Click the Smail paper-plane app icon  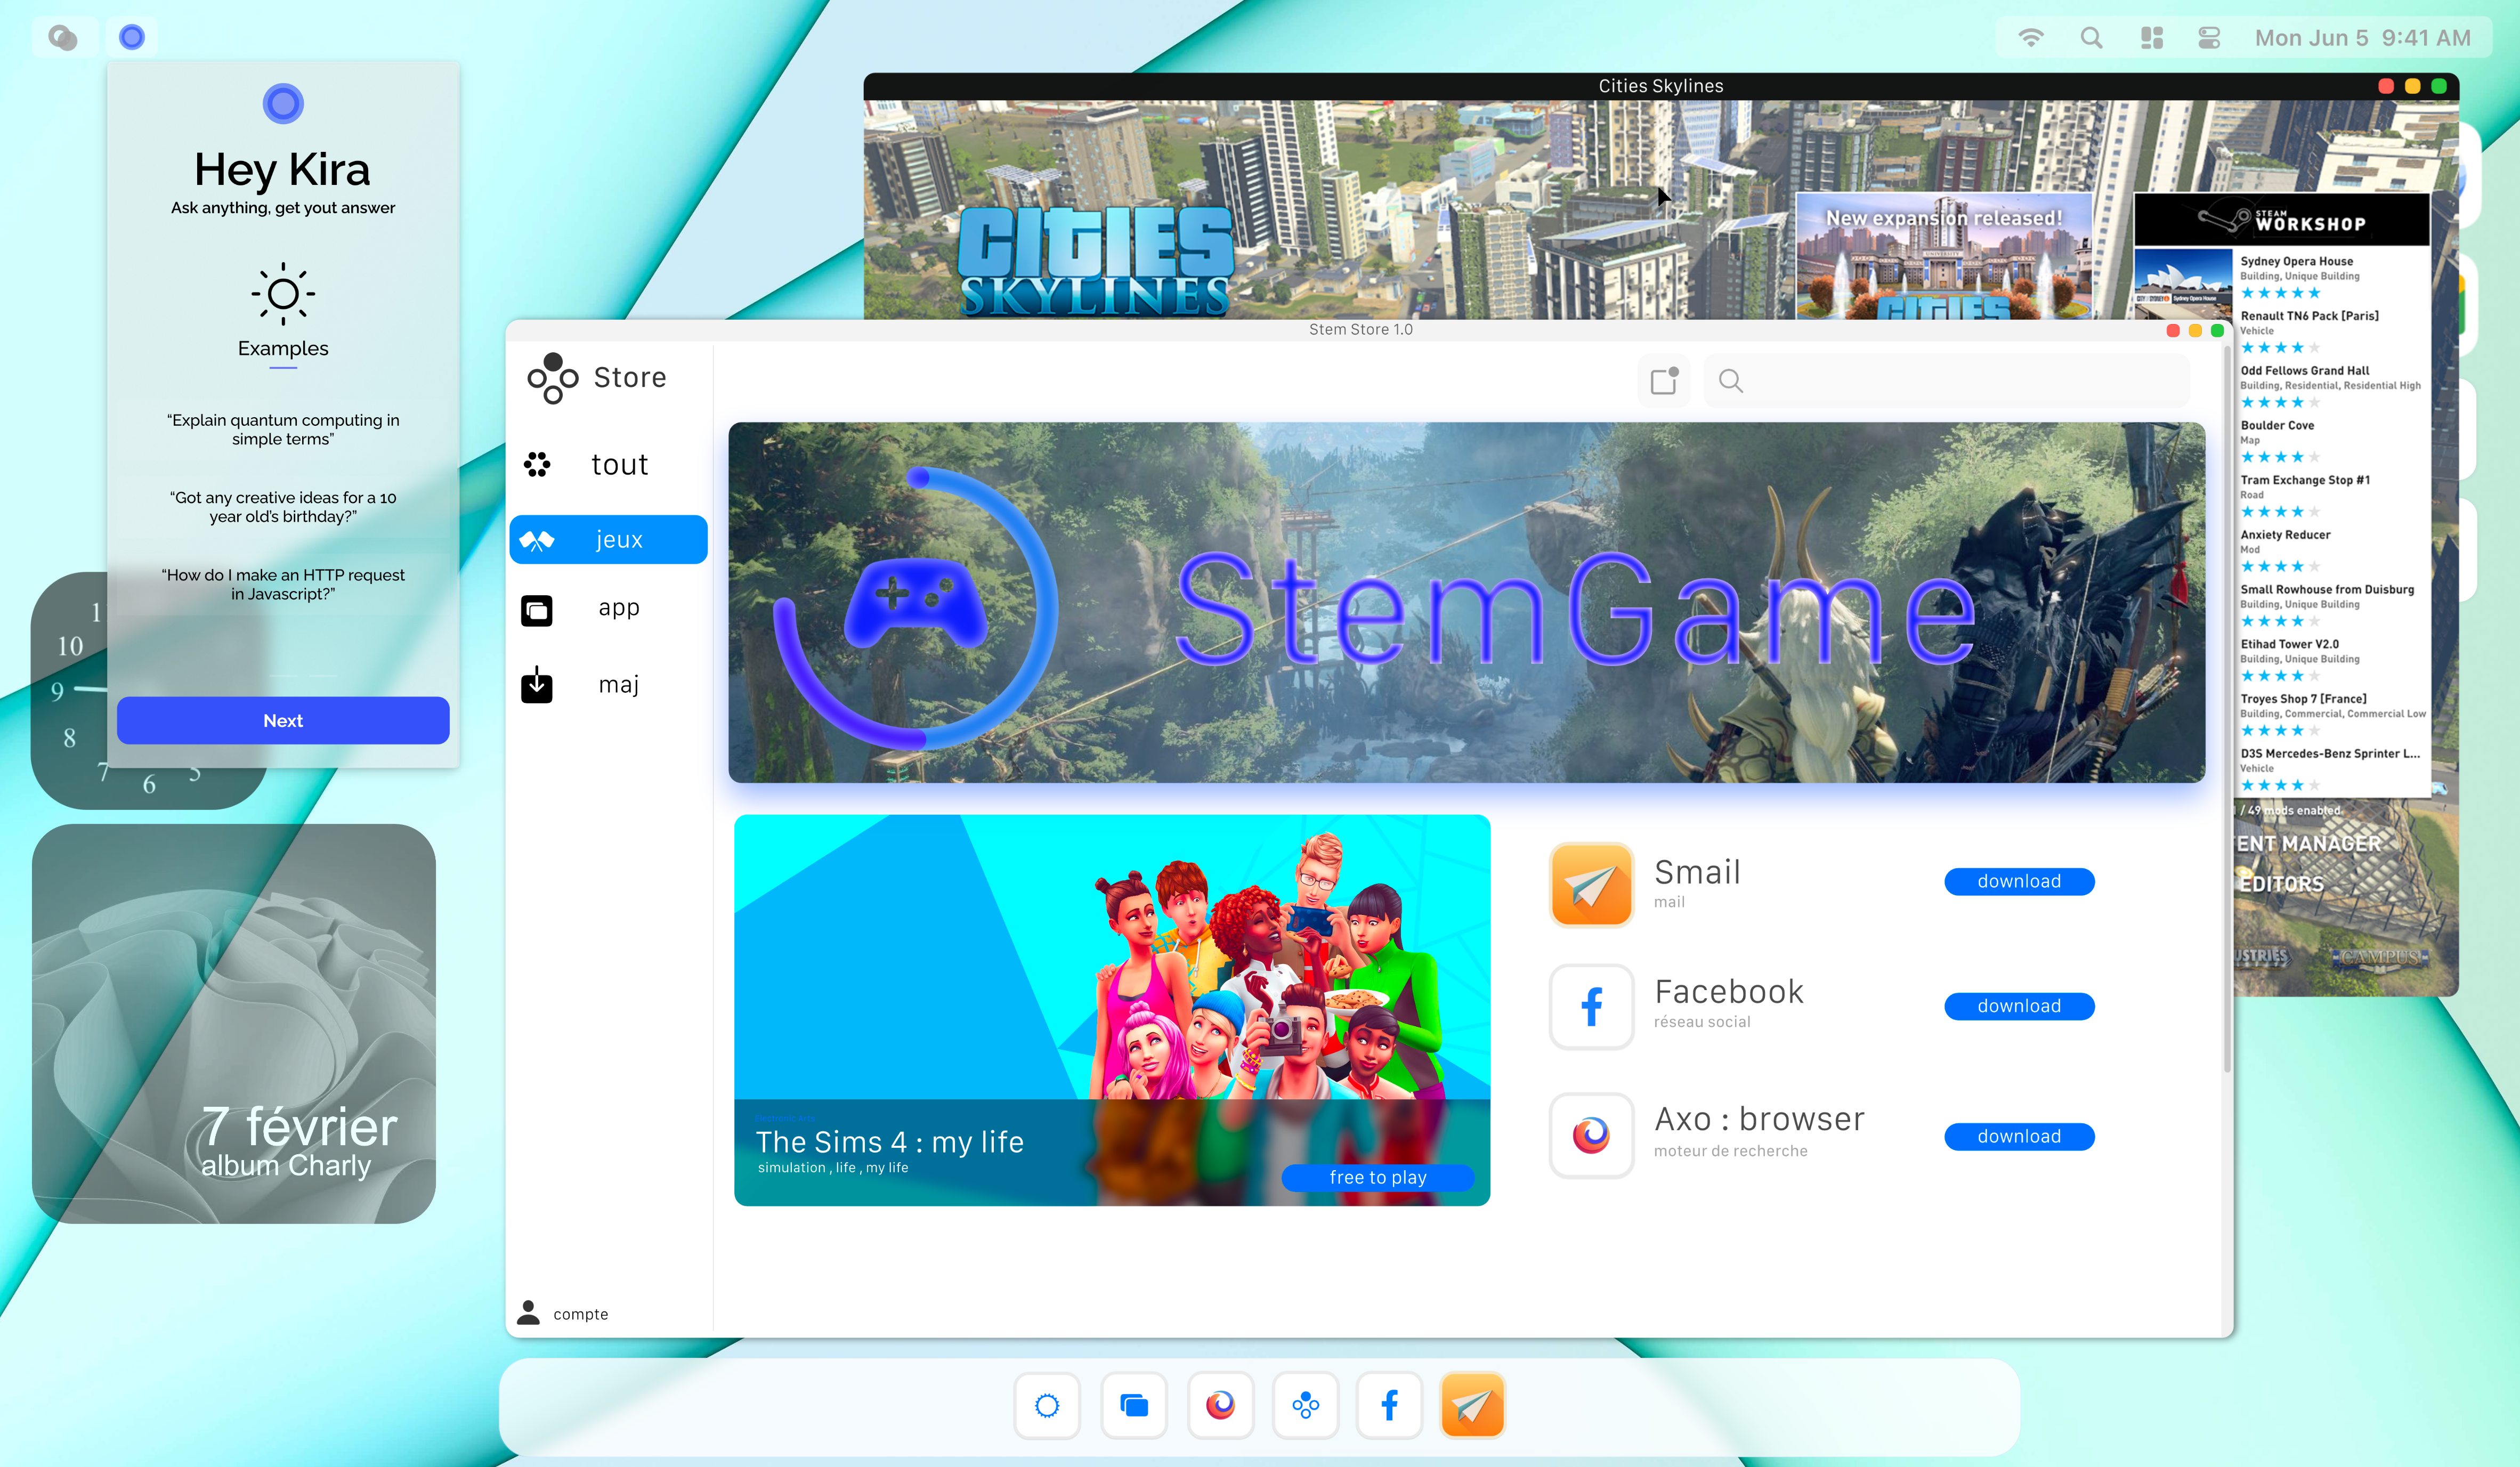(x=1590, y=884)
